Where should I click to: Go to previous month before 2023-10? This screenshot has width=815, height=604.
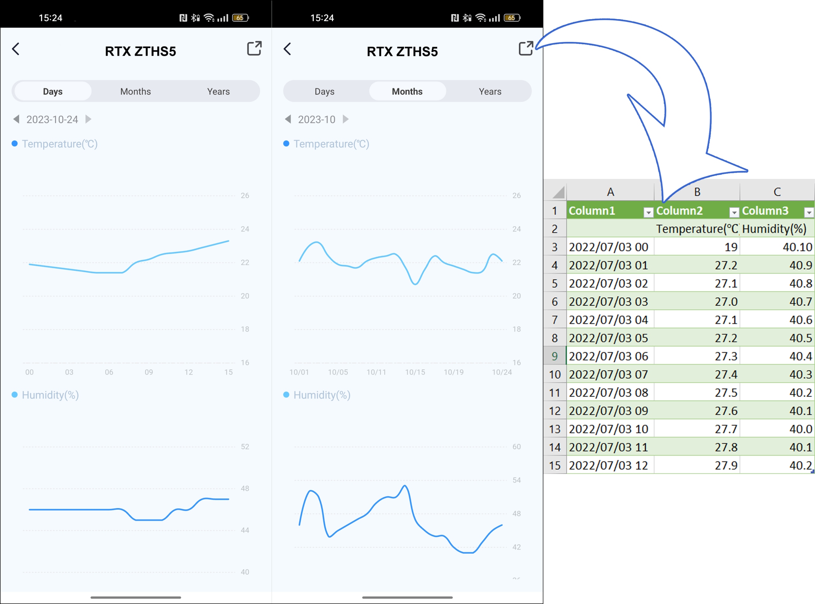click(288, 119)
